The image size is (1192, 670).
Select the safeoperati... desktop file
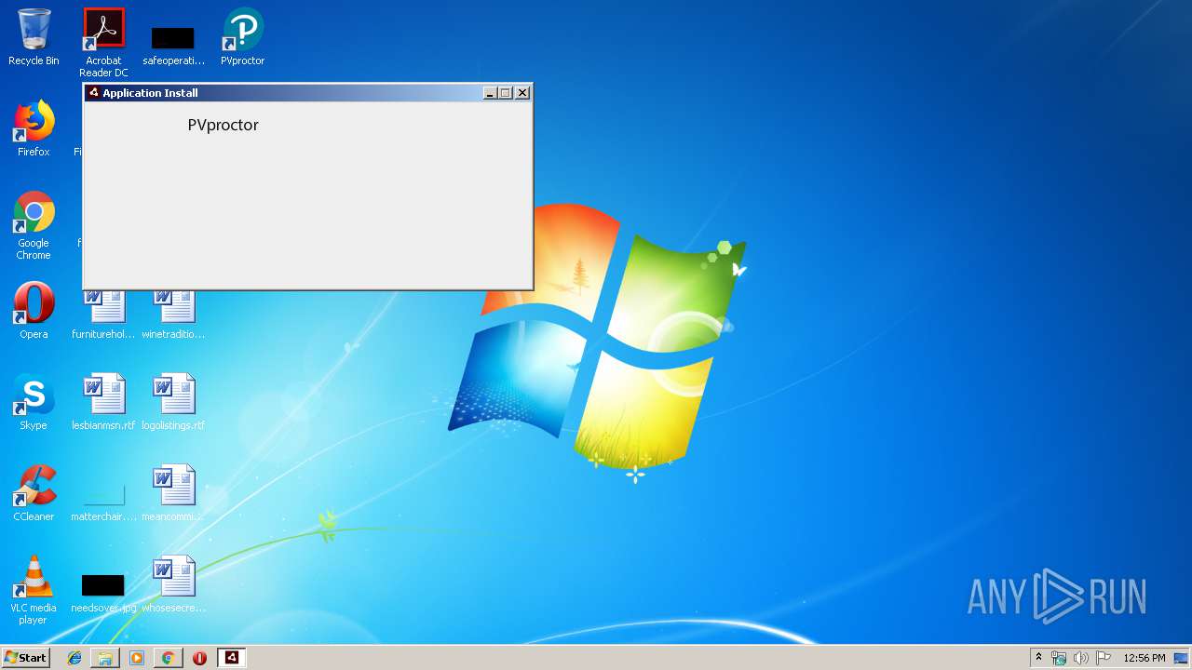[173, 45]
